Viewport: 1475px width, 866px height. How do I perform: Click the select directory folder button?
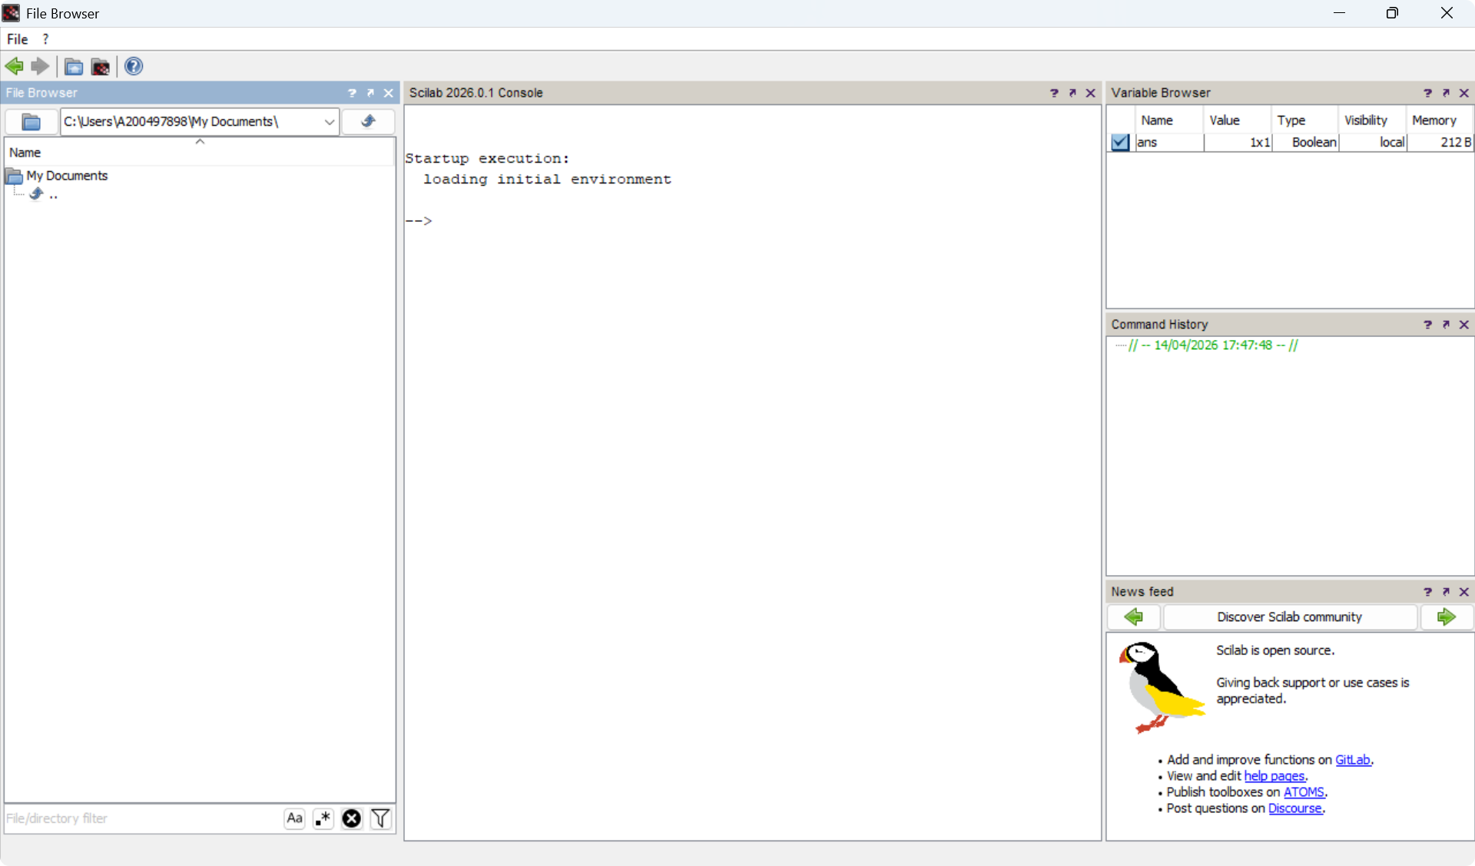[x=31, y=121]
